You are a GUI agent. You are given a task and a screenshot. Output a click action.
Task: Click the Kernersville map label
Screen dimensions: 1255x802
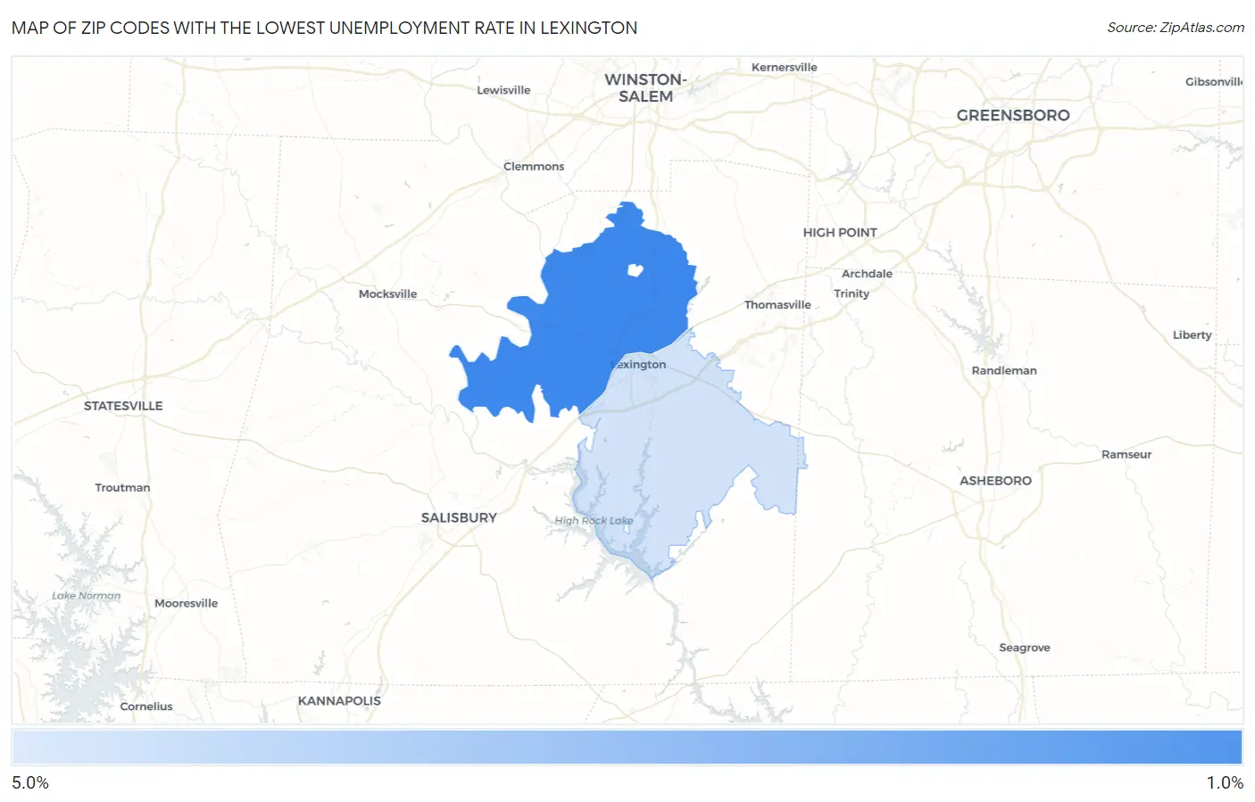(784, 67)
